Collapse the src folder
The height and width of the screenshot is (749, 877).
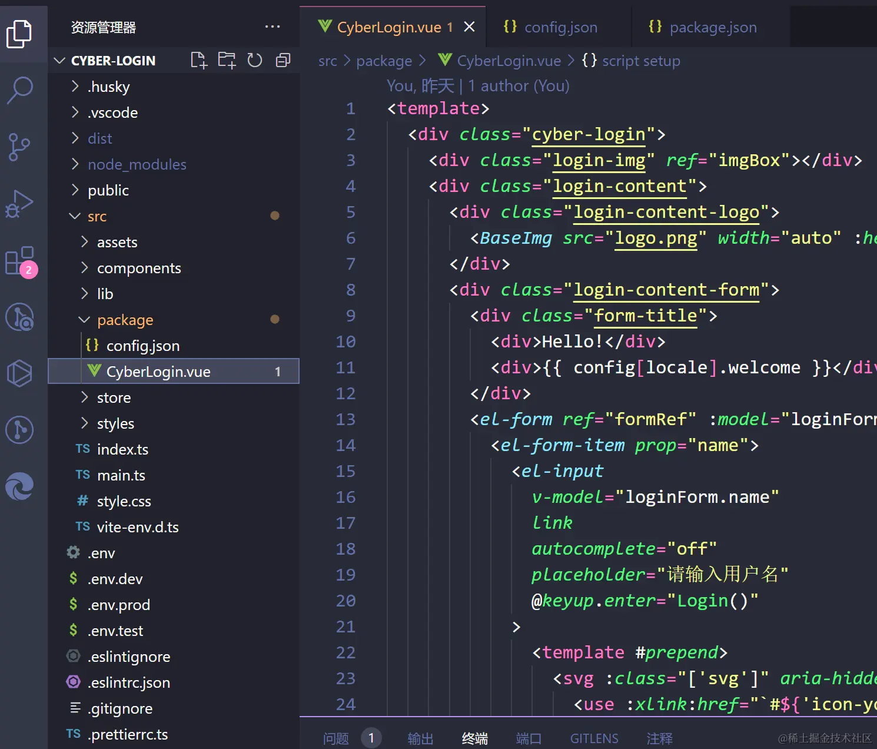[174, 216]
